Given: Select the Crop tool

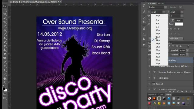Looking at the screenshot, I should point(5,22).
